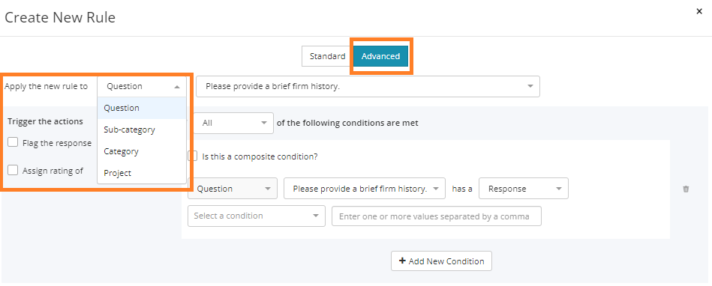Switch to the Standard tab

[x=327, y=56]
